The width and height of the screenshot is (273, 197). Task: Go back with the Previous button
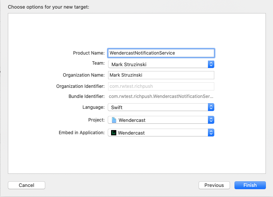click(x=214, y=185)
